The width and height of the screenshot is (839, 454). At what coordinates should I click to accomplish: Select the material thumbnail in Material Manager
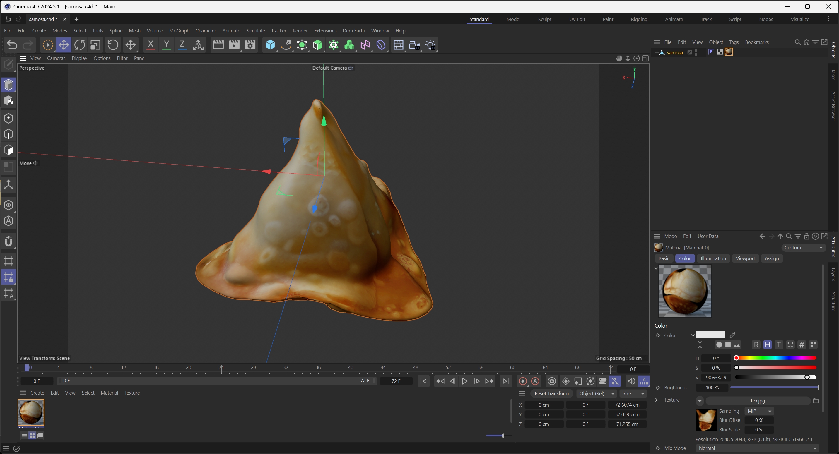[31, 412]
